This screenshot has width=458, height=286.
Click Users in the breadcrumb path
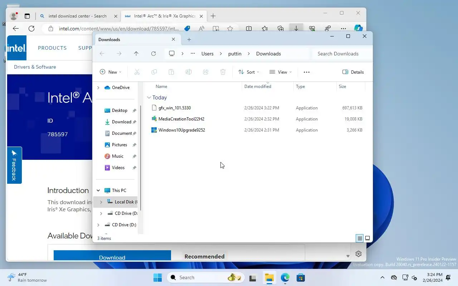coord(208,54)
